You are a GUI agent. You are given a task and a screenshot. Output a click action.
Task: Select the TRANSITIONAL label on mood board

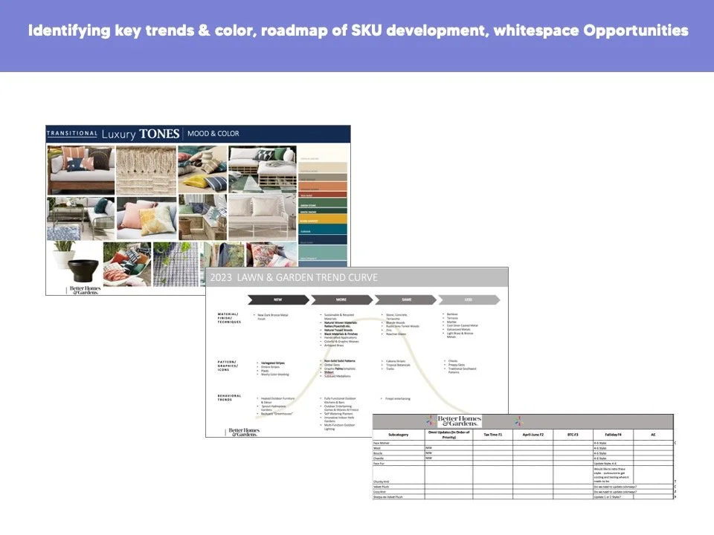[x=72, y=133]
